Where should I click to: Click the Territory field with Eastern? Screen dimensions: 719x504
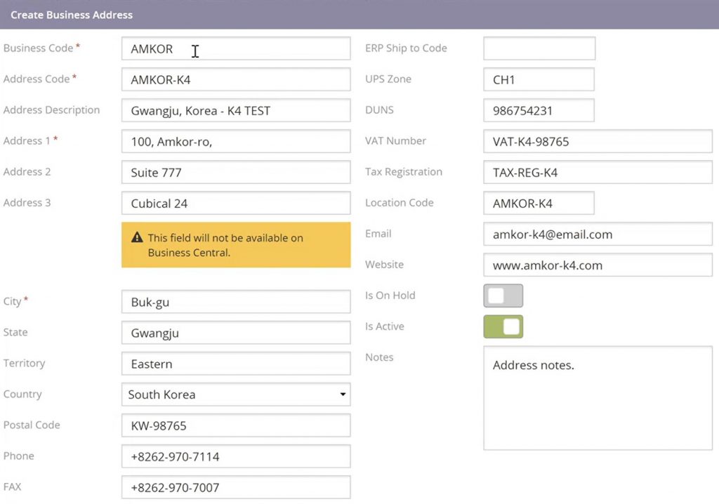click(x=236, y=364)
